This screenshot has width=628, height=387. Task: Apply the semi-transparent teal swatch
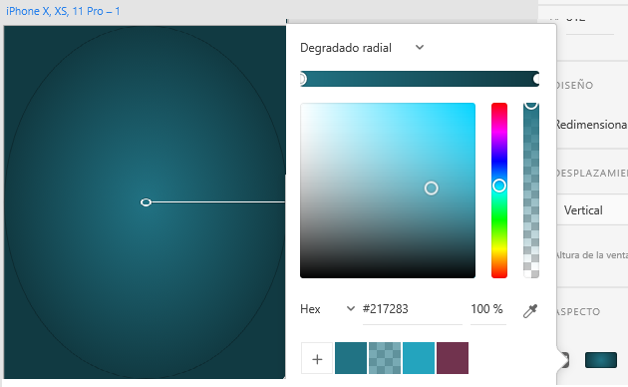(385, 358)
